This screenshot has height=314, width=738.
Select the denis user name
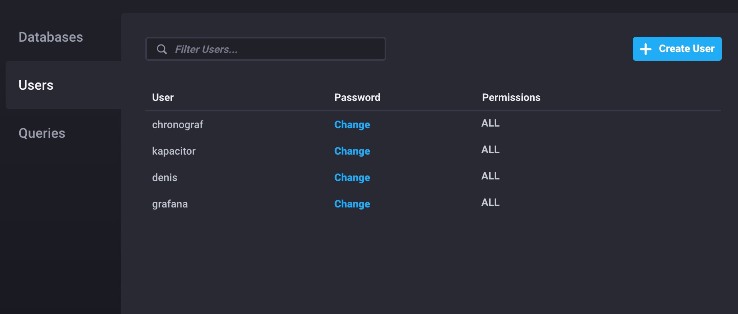[x=165, y=177]
